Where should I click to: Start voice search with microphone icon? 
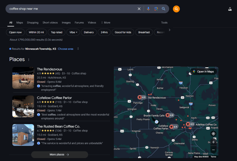148,9
